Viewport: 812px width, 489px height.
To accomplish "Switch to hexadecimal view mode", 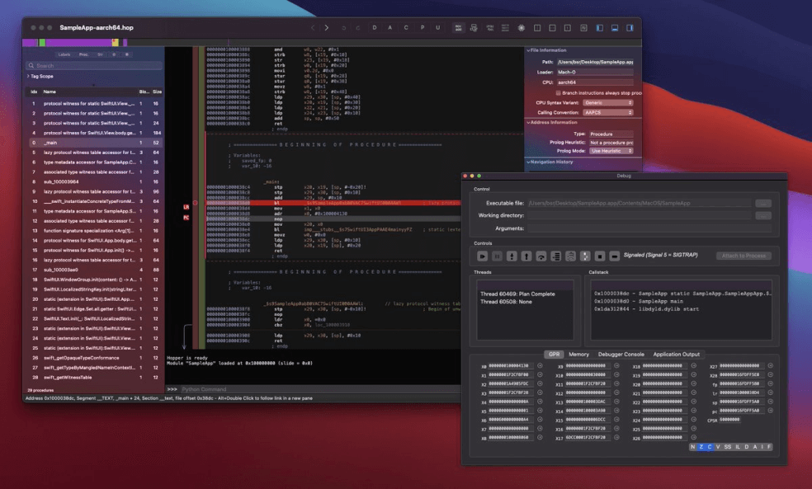I will 505,28.
